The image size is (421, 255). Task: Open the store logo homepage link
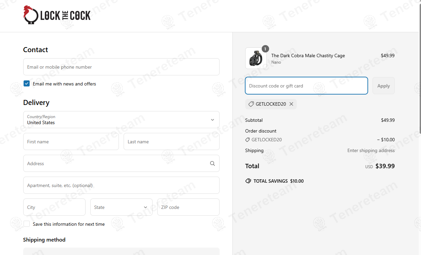pos(57,15)
